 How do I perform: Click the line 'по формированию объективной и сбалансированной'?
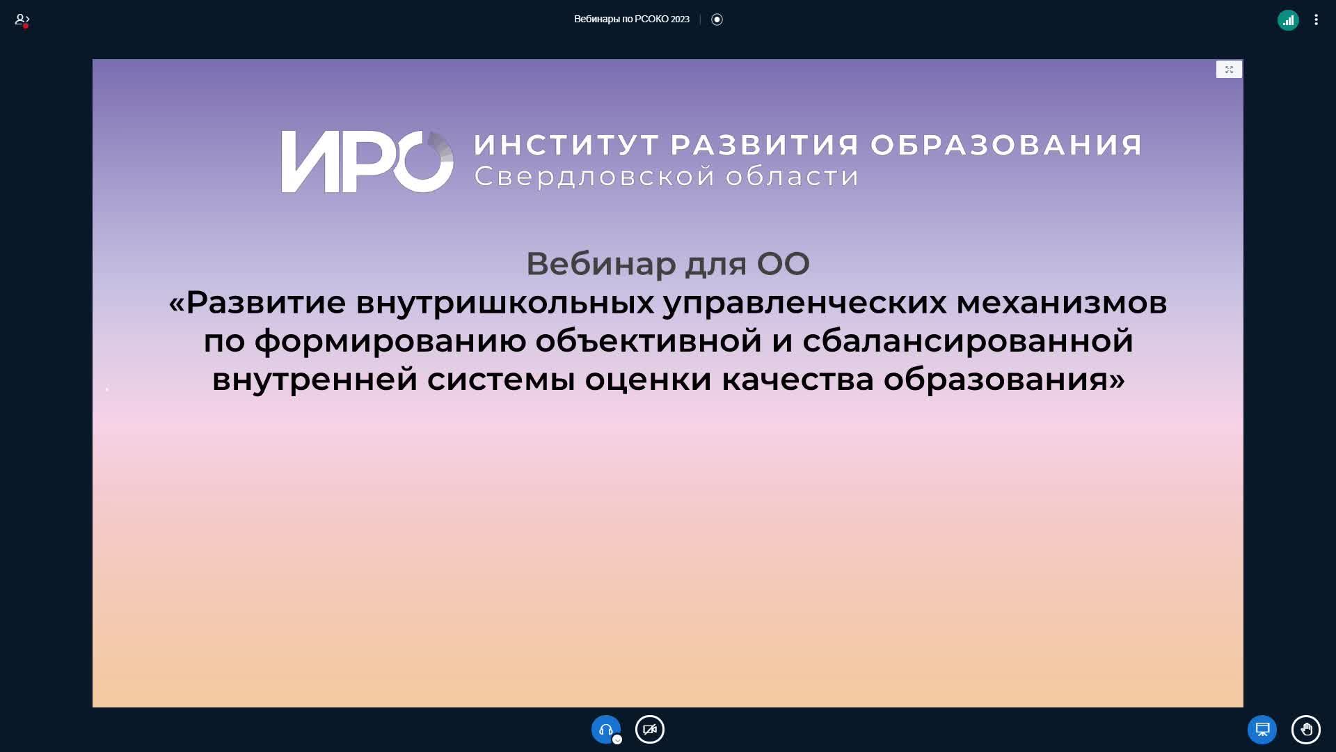[667, 340]
